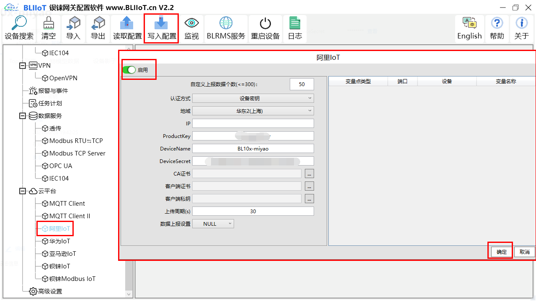Open the 设备搜索 device search tool
The height and width of the screenshot is (301, 536).
[19, 28]
